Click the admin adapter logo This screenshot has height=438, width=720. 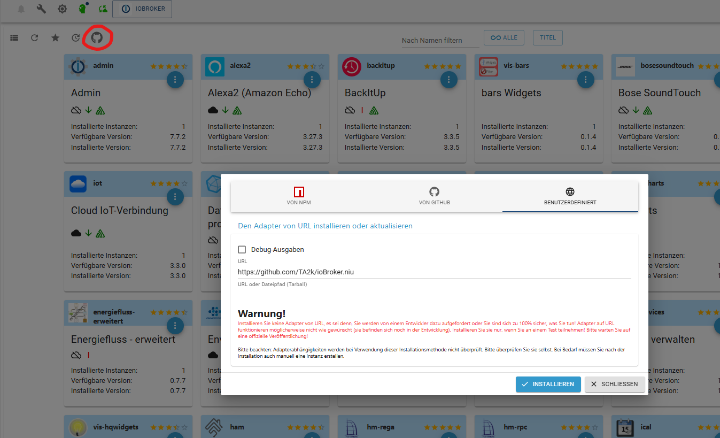[x=78, y=66]
